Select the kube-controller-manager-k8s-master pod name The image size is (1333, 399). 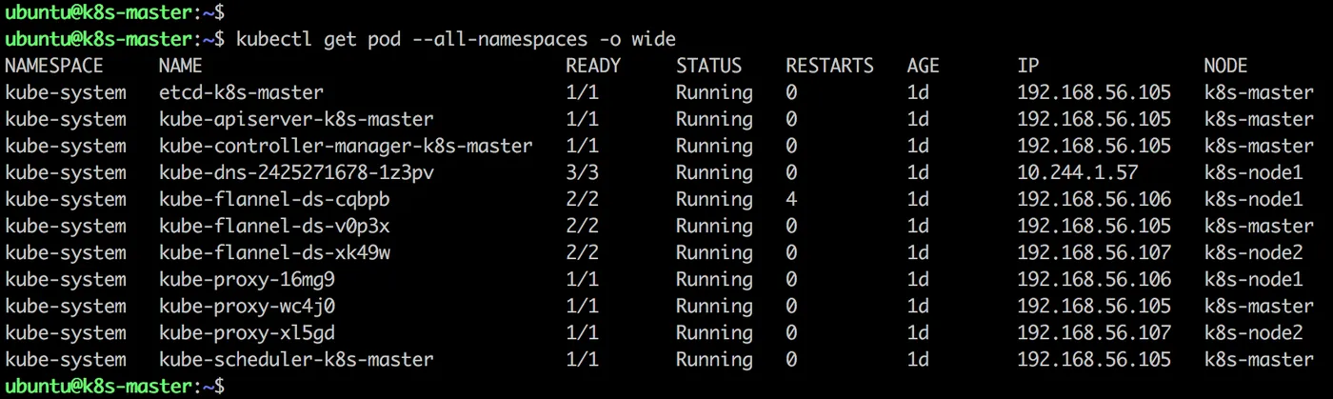pos(346,146)
